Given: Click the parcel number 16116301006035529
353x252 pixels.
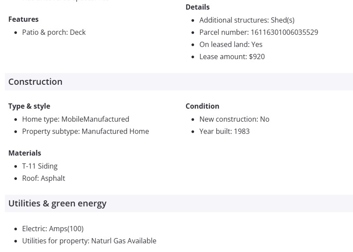Looking at the screenshot, I should click(x=284, y=32).
